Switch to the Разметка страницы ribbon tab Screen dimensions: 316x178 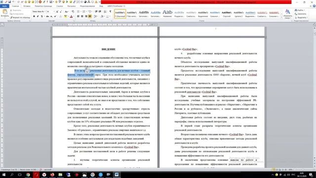coord(43,6)
